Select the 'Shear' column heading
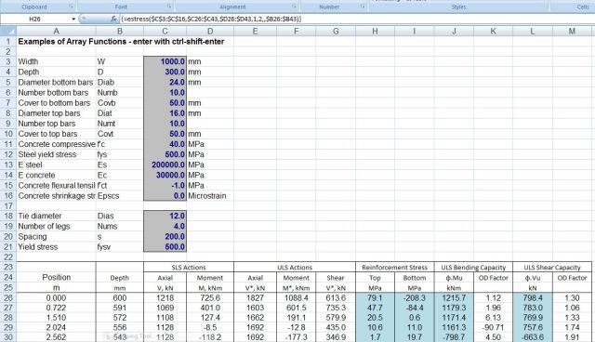595x342 pixels. pyautogui.click(x=336, y=278)
